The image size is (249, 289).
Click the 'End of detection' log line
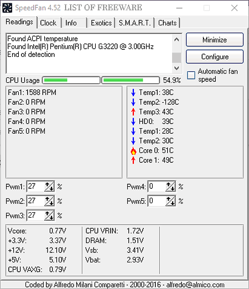[x=31, y=55]
